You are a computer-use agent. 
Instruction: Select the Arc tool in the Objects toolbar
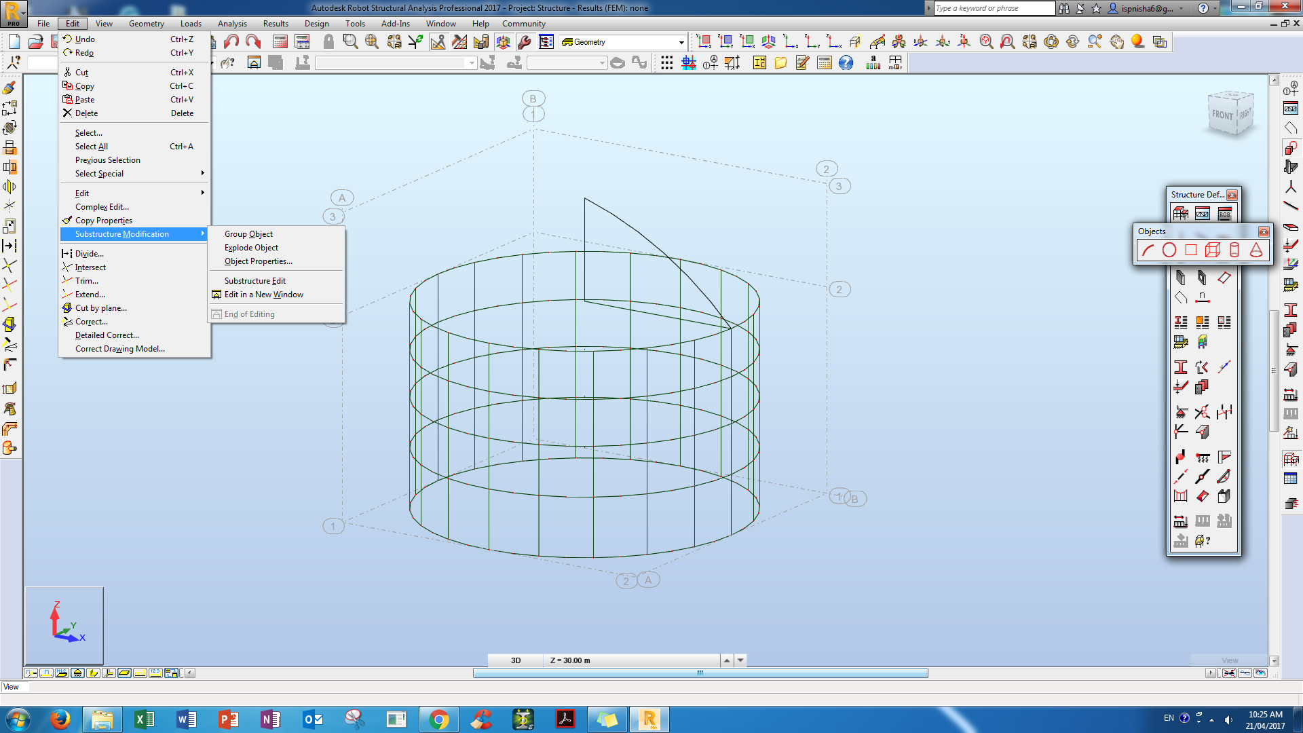click(1148, 250)
